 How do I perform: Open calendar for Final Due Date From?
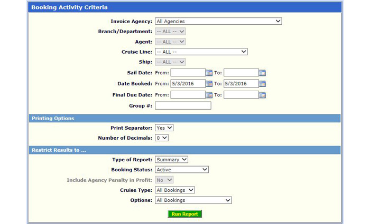coord(209,95)
